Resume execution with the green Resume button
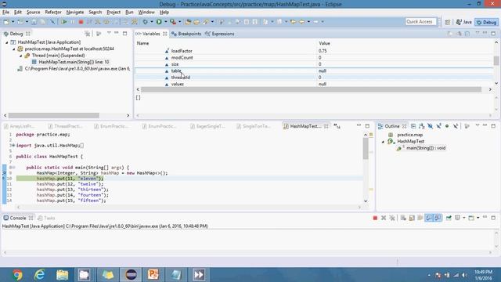 (64, 22)
